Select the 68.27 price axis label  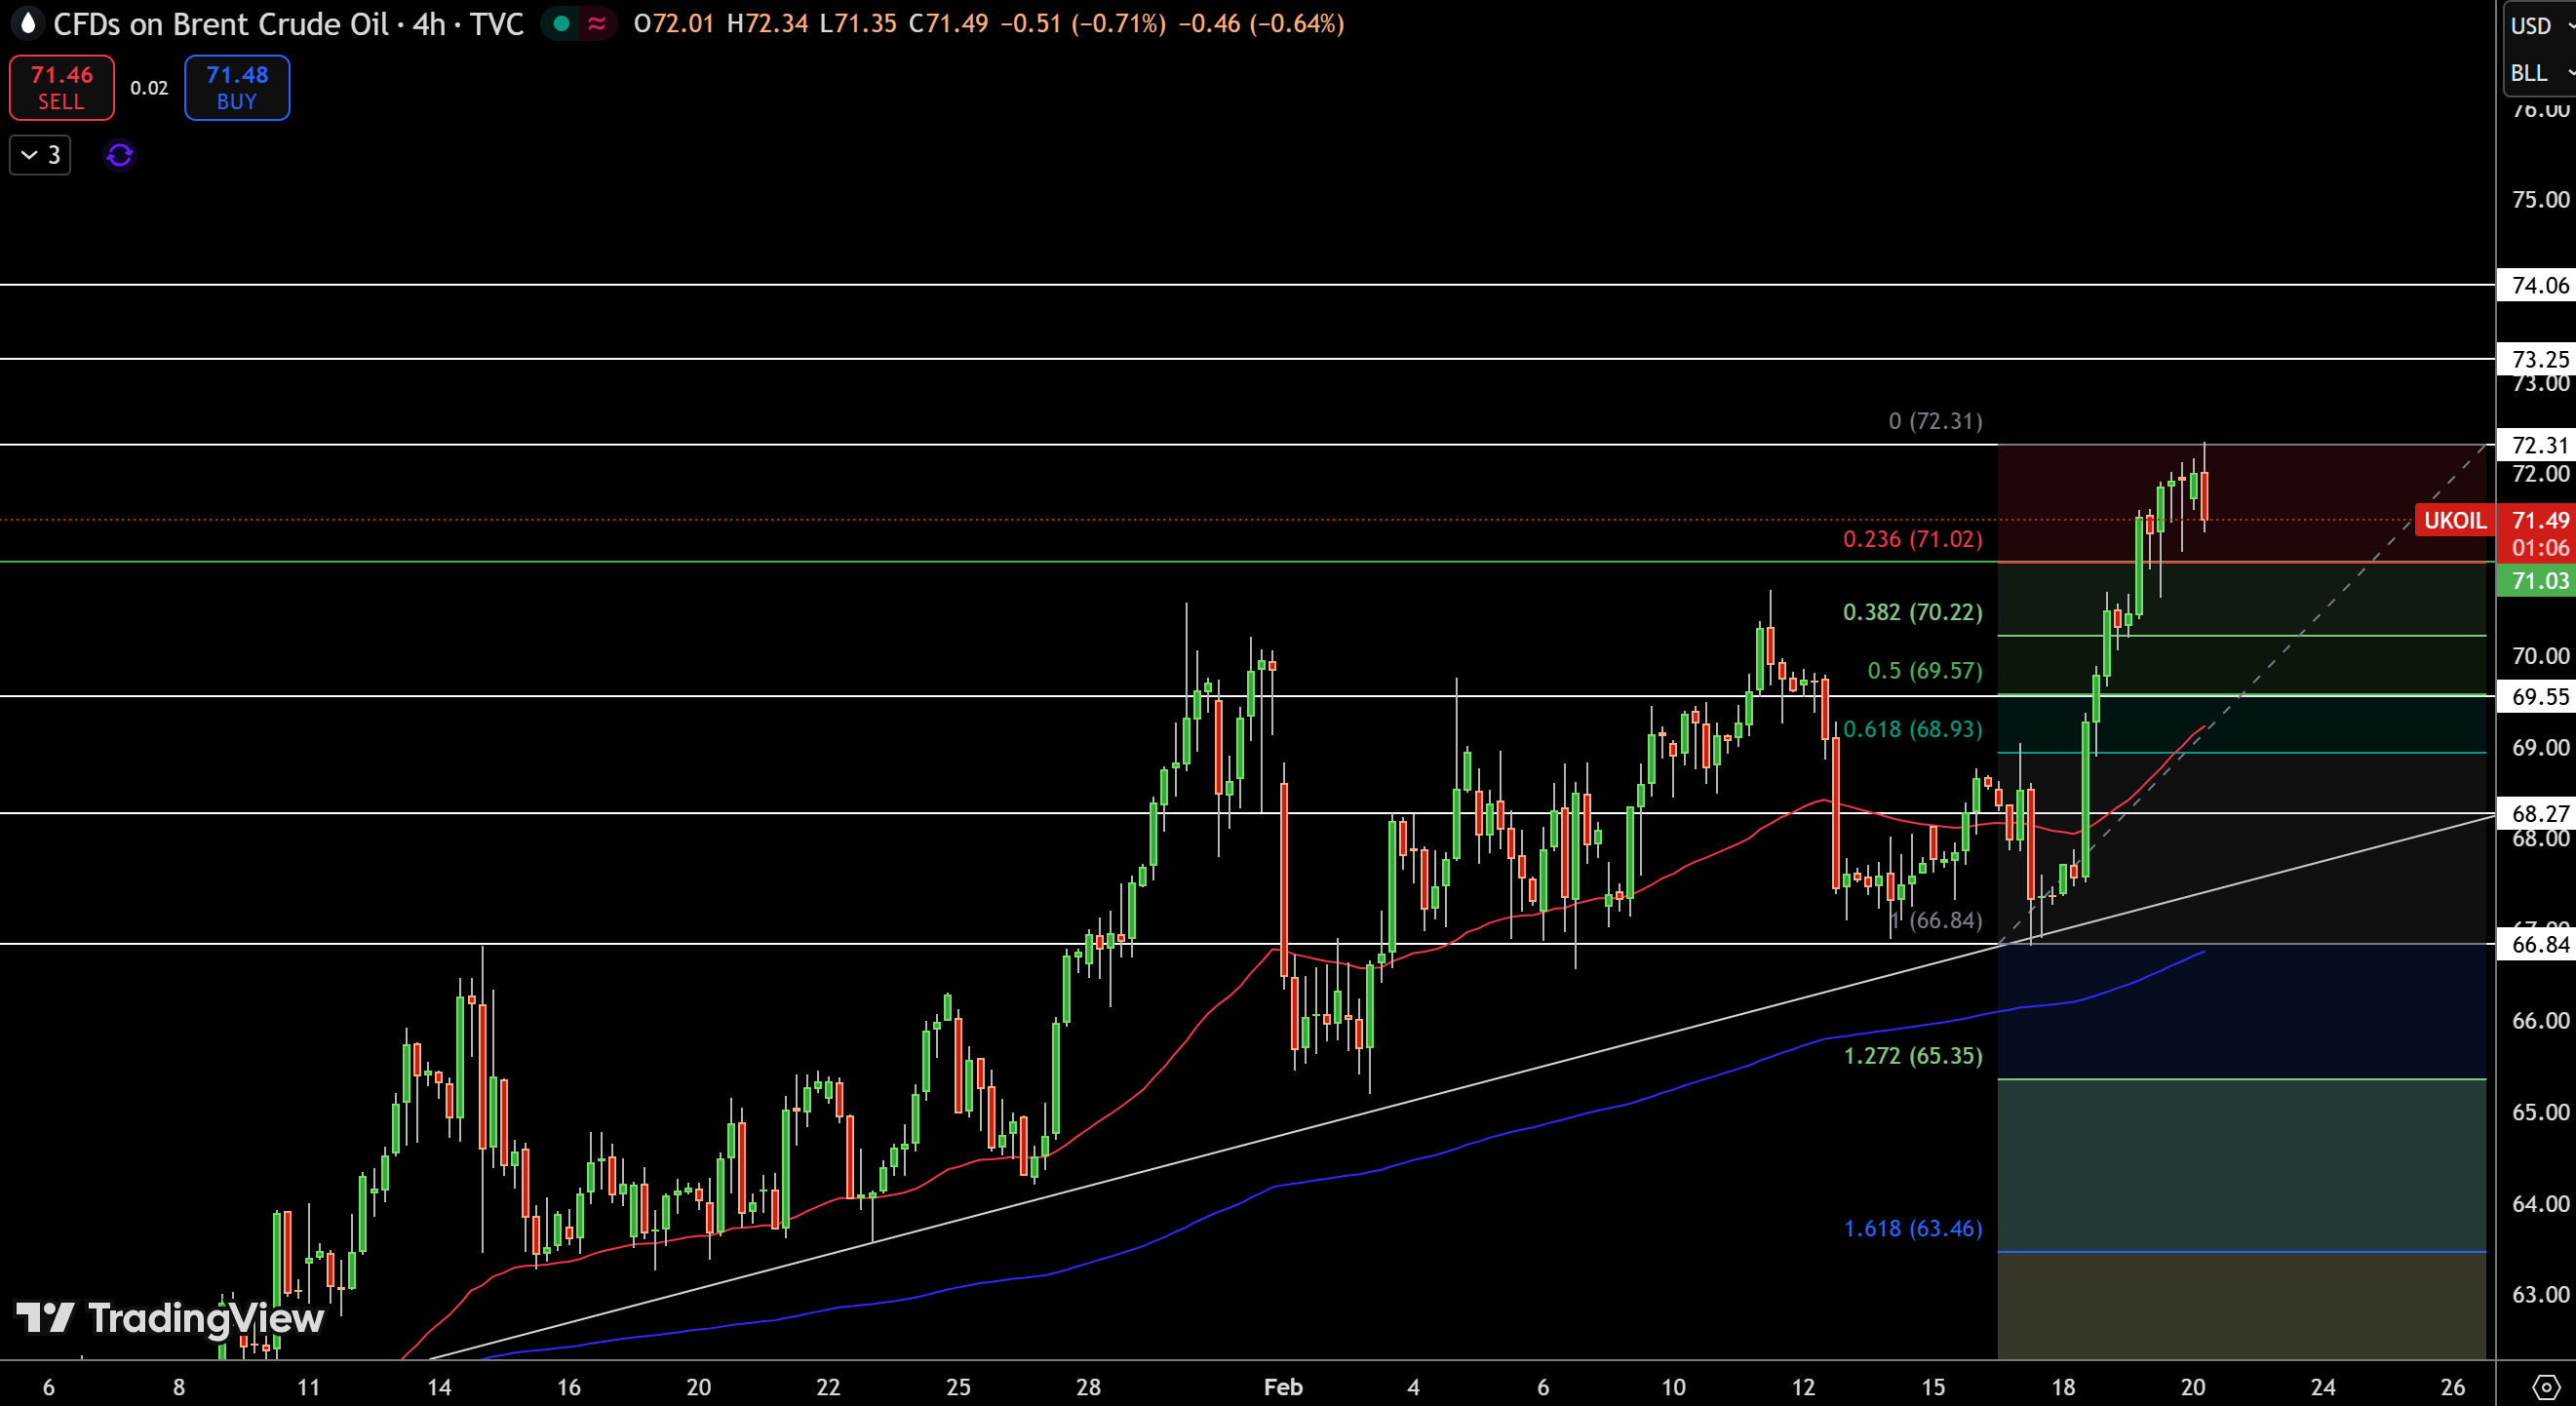pos(2537,814)
